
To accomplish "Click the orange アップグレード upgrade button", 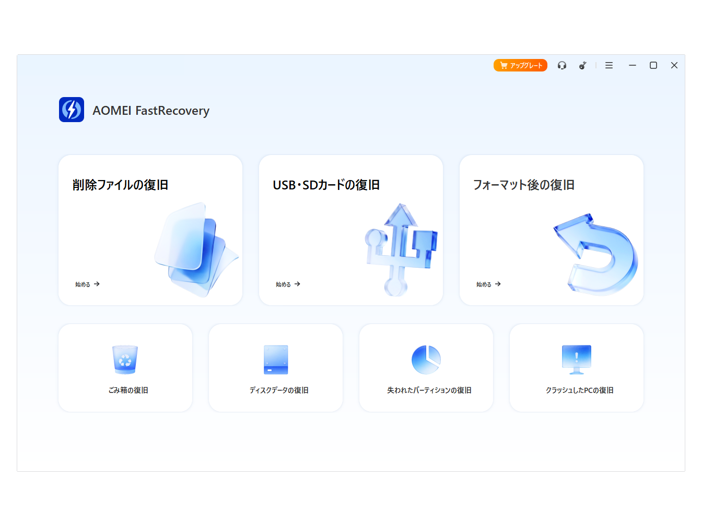I will (520, 65).
